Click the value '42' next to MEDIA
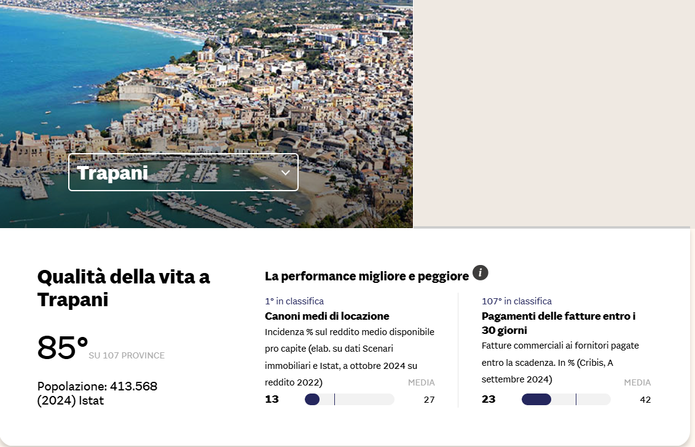 coord(645,399)
